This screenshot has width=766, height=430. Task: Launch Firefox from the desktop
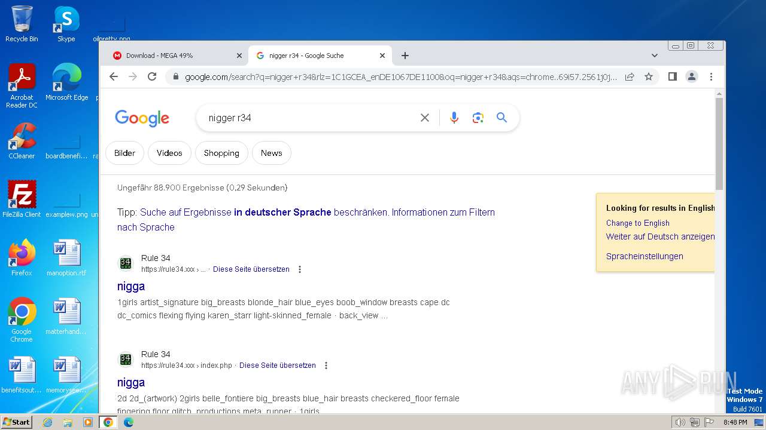point(22,257)
